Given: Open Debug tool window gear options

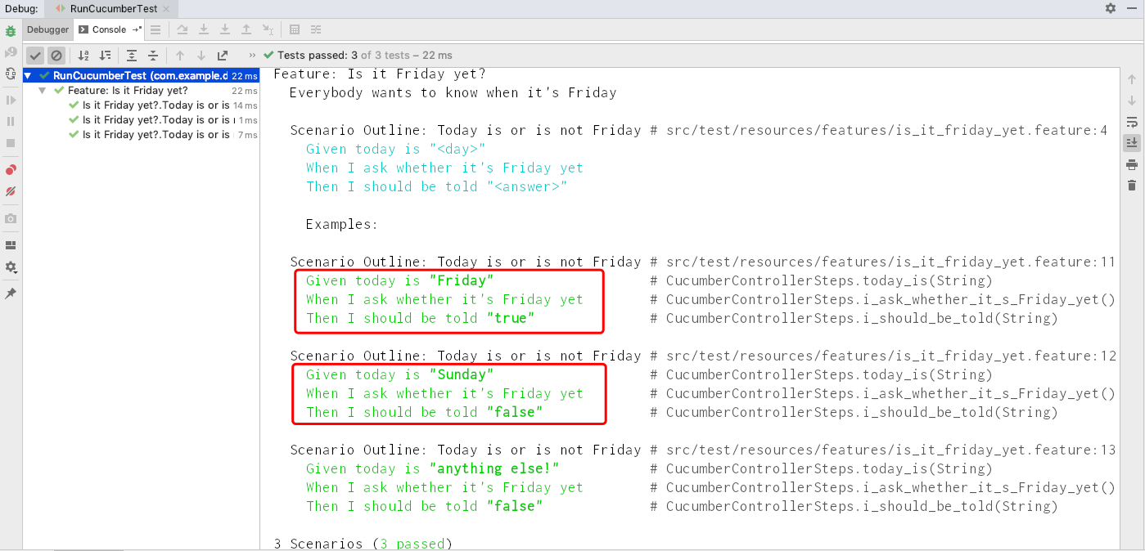Looking at the screenshot, I should click(x=1111, y=8).
